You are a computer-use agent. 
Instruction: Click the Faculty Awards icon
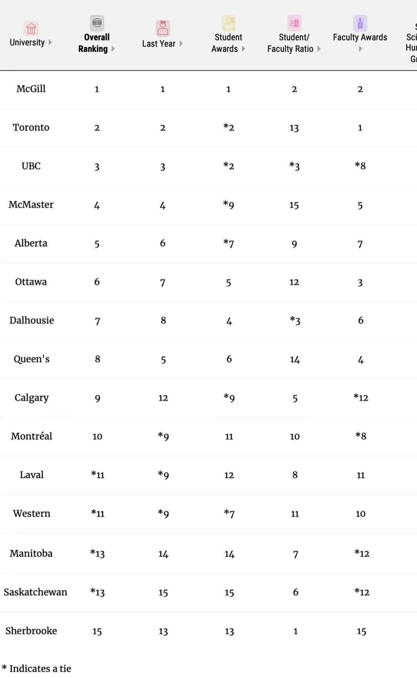[360, 23]
